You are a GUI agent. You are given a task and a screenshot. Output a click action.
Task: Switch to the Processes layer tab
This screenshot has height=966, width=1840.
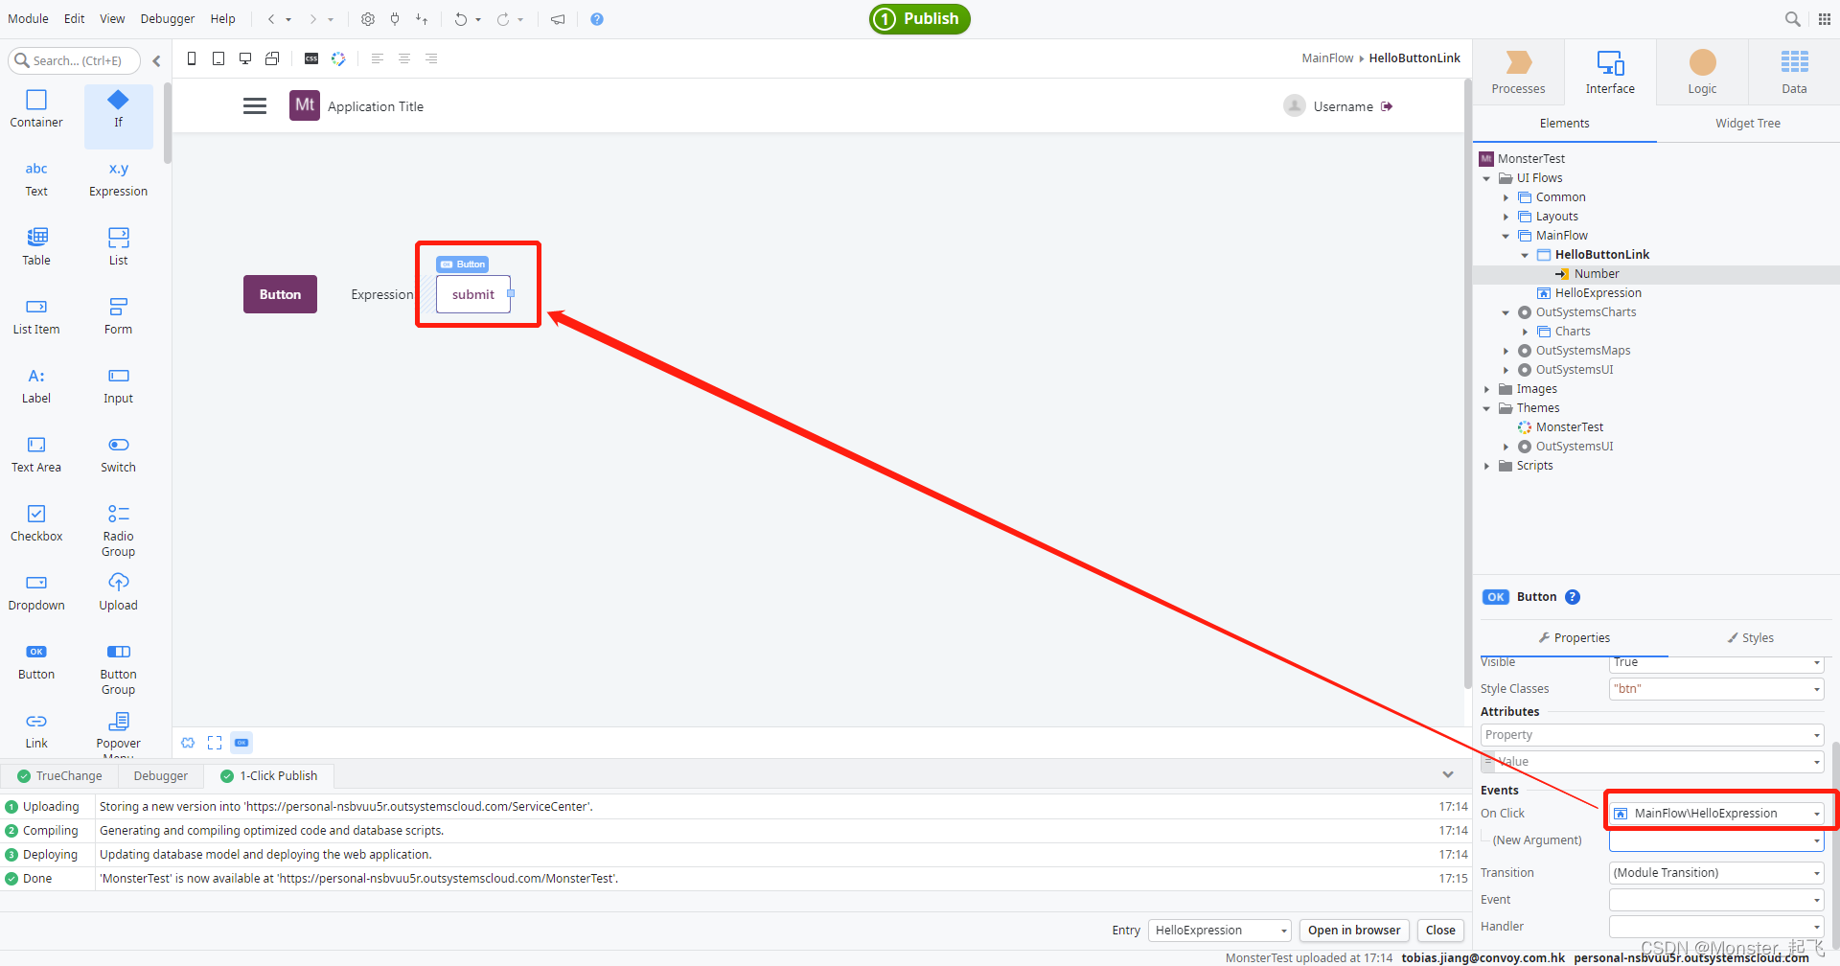coord(1518,73)
